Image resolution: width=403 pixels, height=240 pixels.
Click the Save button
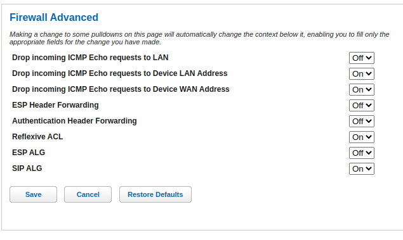click(33, 194)
